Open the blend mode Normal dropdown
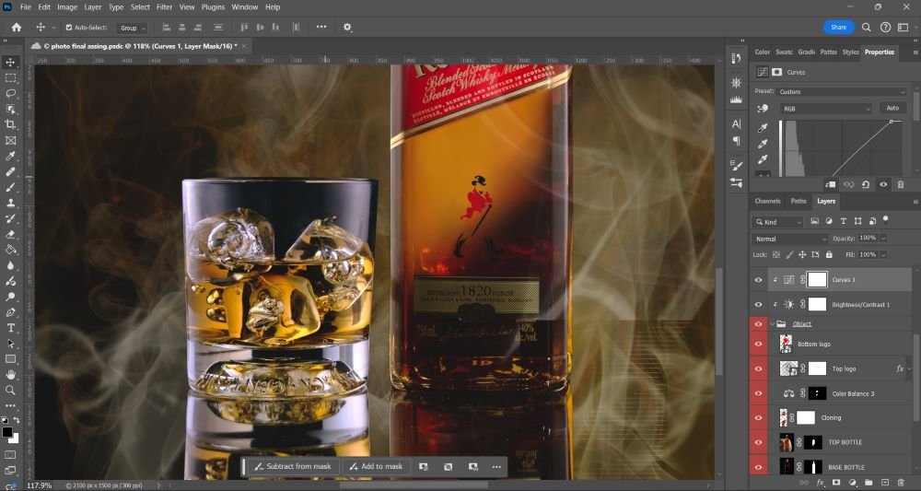Viewport: 921px width, 491px height. pyautogui.click(x=790, y=239)
